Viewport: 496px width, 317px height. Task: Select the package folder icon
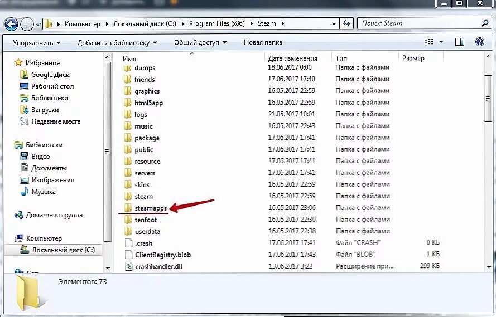click(127, 138)
